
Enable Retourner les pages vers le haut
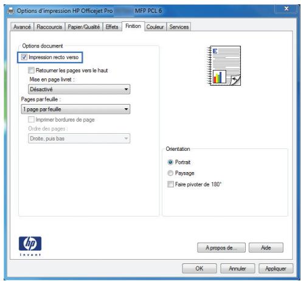31,71
